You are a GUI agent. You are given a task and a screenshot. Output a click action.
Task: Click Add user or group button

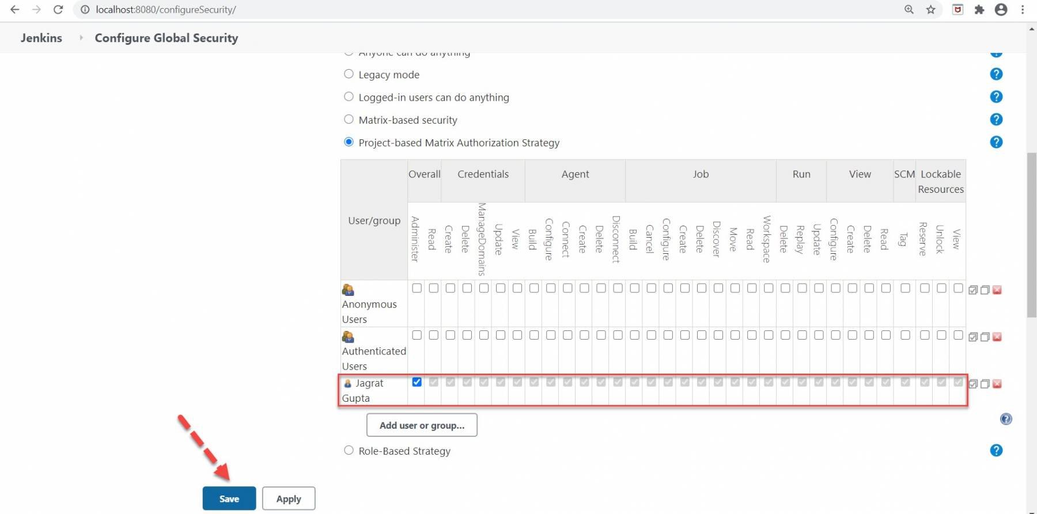click(x=422, y=425)
